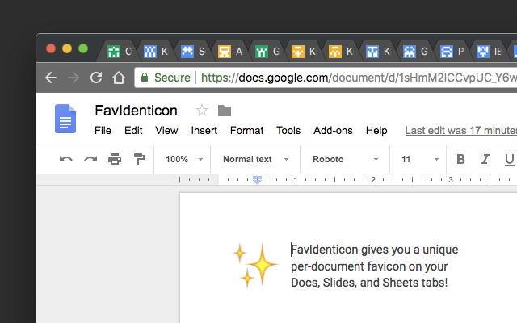517x323 pixels.
Task: Click the macOS yellow minimize button
Action: tap(67, 48)
